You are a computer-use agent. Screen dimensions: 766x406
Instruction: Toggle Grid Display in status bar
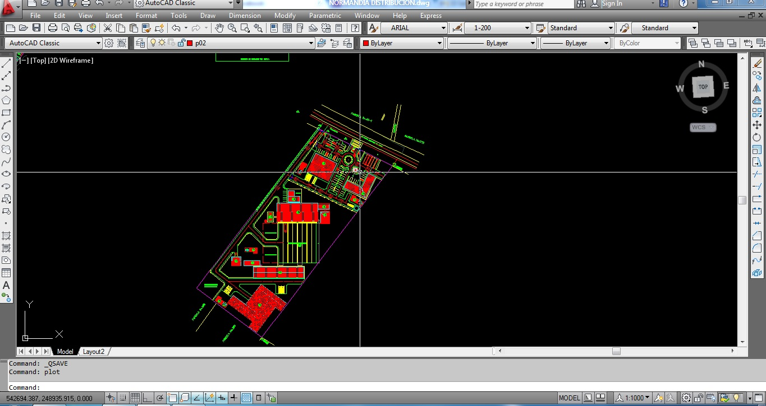pos(135,398)
